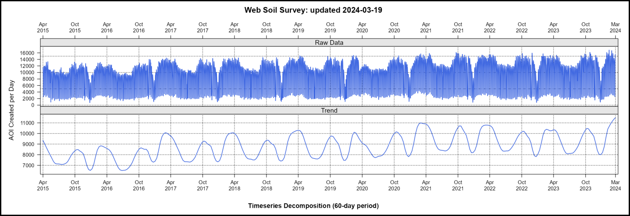The width and height of the screenshot is (630, 216).
Task: Click the 14000 tick label in Raw Data
Action: pos(28,59)
